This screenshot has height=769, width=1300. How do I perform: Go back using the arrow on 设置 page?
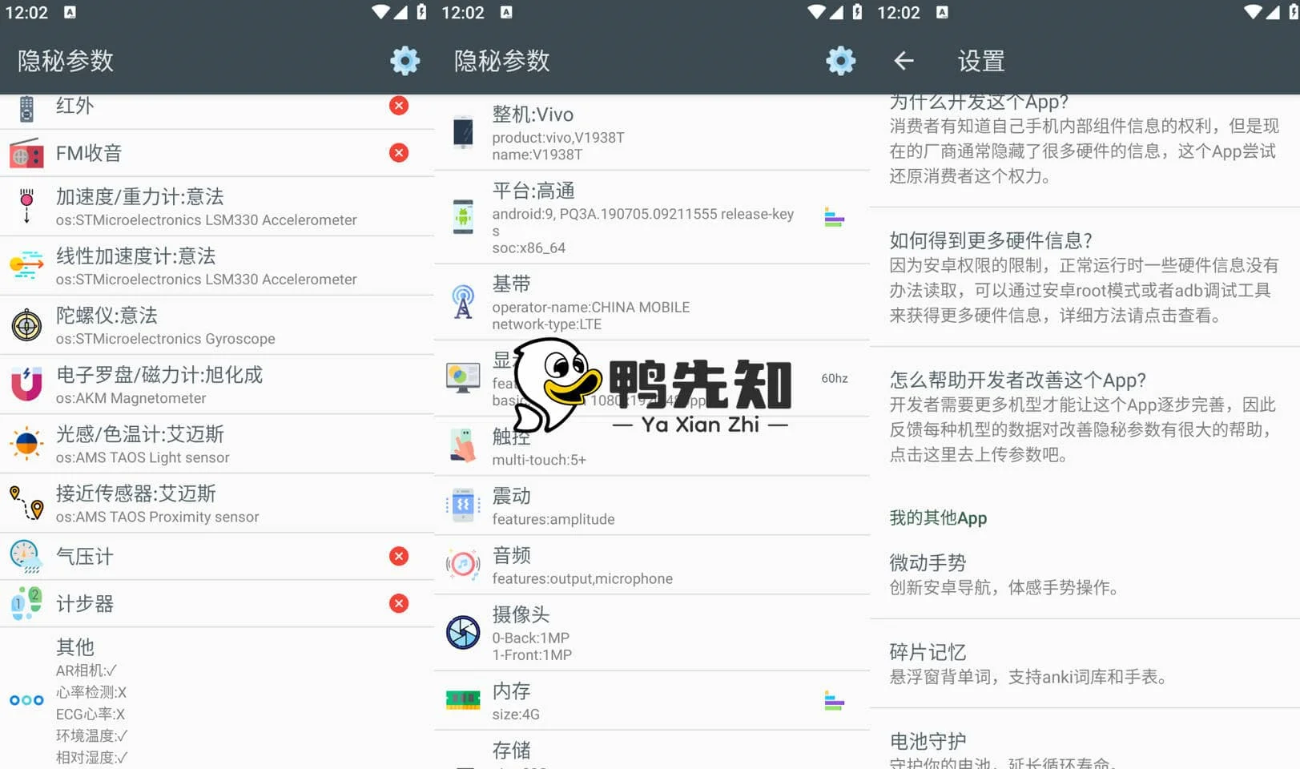point(903,60)
